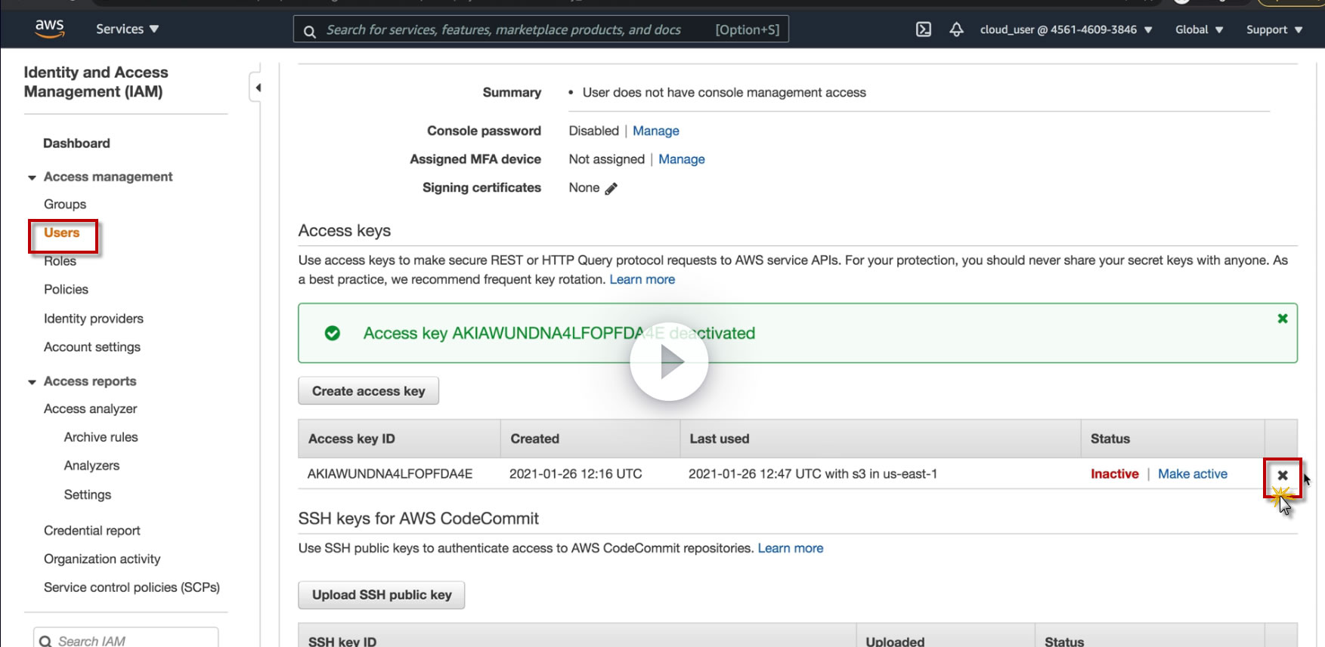Open the Services dropdown menu

(x=127, y=29)
